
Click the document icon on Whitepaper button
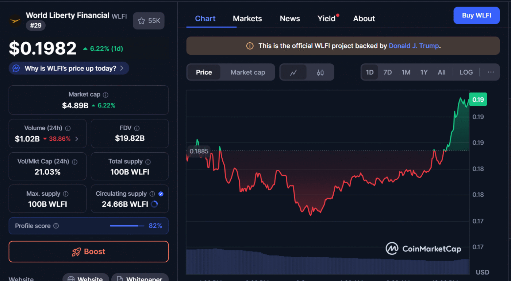[x=120, y=280]
